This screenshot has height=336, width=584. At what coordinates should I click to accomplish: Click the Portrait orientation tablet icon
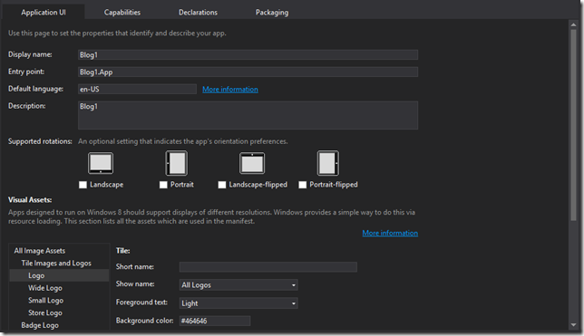click(177, 163)
